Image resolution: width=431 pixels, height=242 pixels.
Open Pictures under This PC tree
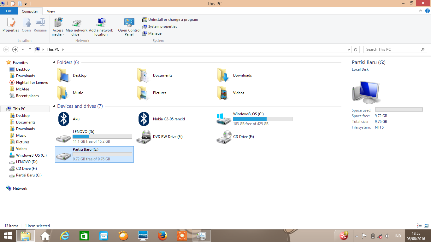23,142
